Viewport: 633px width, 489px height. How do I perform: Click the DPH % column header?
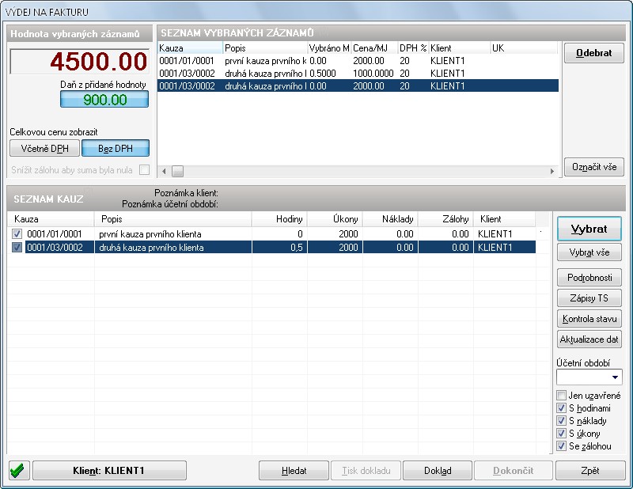tap(413, 48)
